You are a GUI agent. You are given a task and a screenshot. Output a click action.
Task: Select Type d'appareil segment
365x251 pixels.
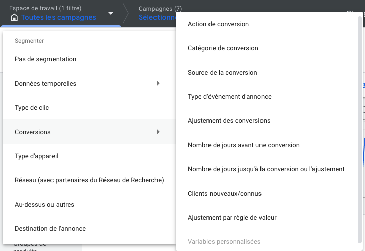click(x=36, y=156)
